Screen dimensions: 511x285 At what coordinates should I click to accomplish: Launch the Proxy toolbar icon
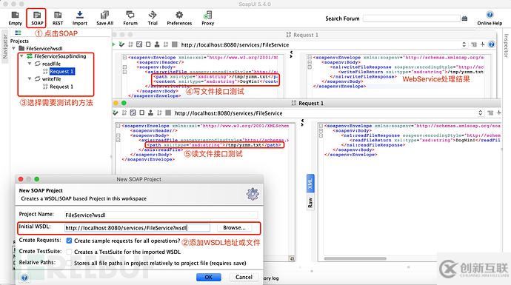[x=207, y=19]
